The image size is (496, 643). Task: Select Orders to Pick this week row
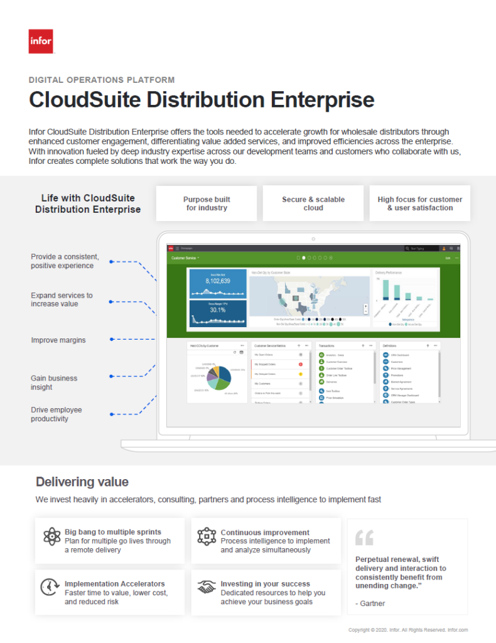tap(279, 393)
